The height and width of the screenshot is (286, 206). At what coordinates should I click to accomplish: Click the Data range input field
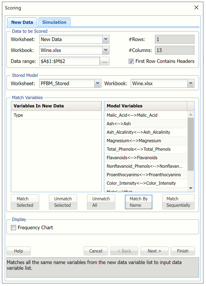click(x=69, y=61)
